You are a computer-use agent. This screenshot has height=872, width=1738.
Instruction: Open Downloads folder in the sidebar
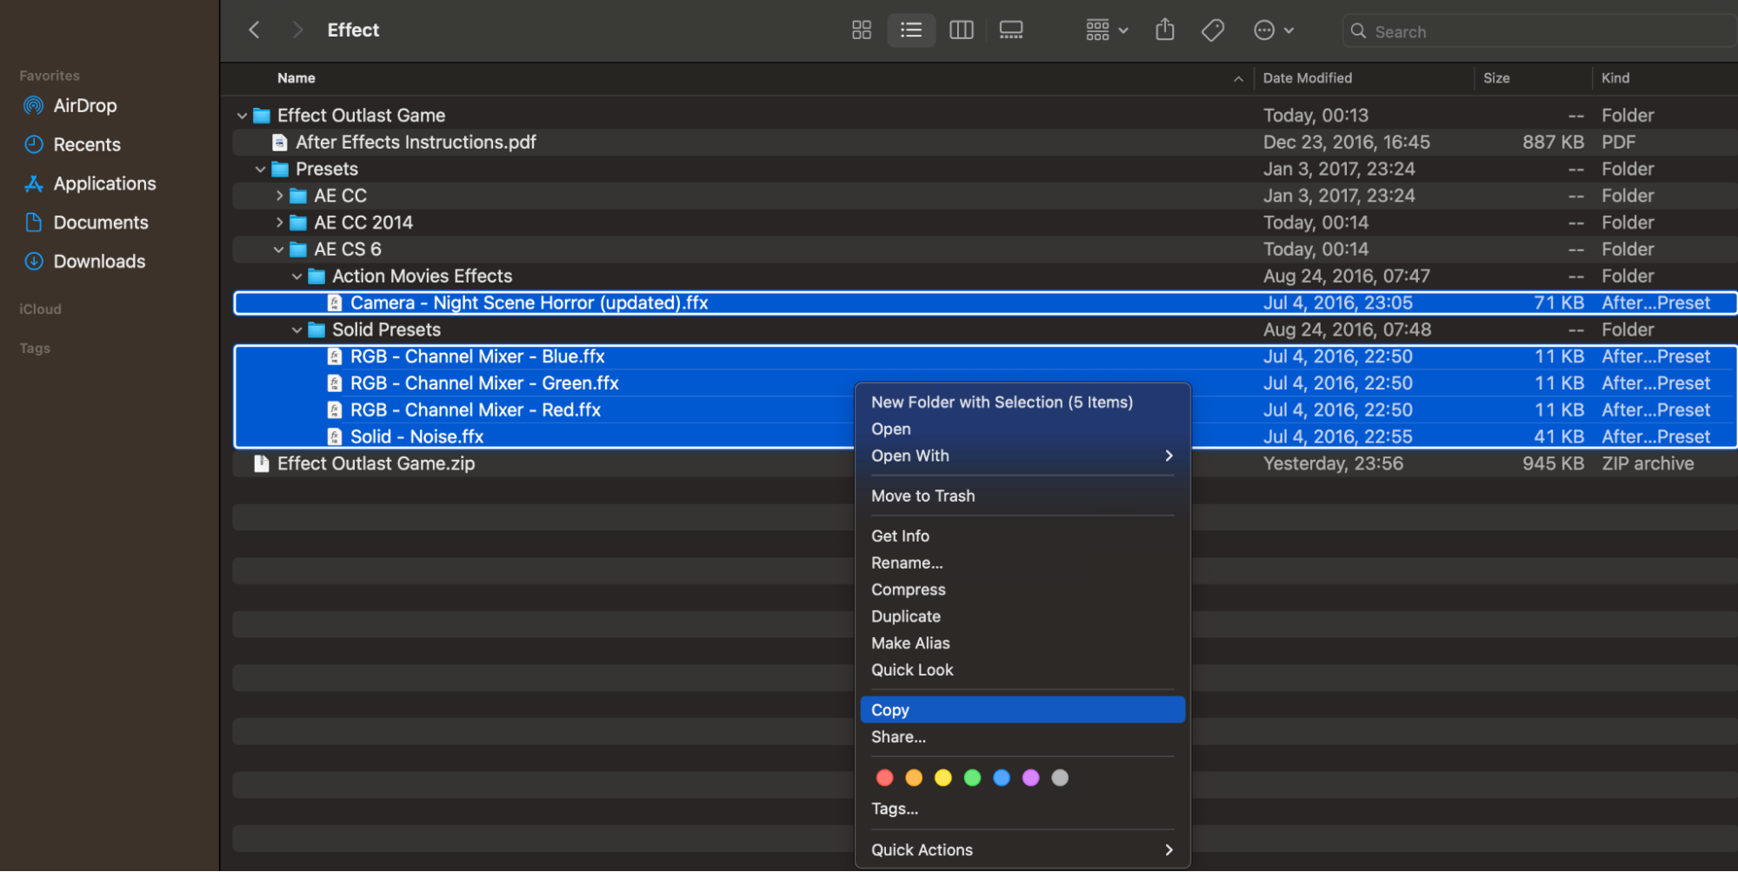(99, 262)
